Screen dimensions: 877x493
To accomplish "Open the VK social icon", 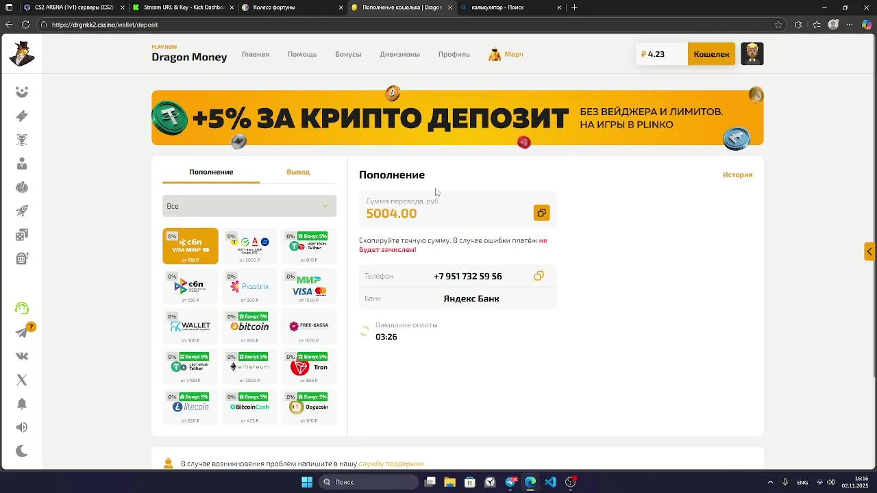I will point(22,356).
